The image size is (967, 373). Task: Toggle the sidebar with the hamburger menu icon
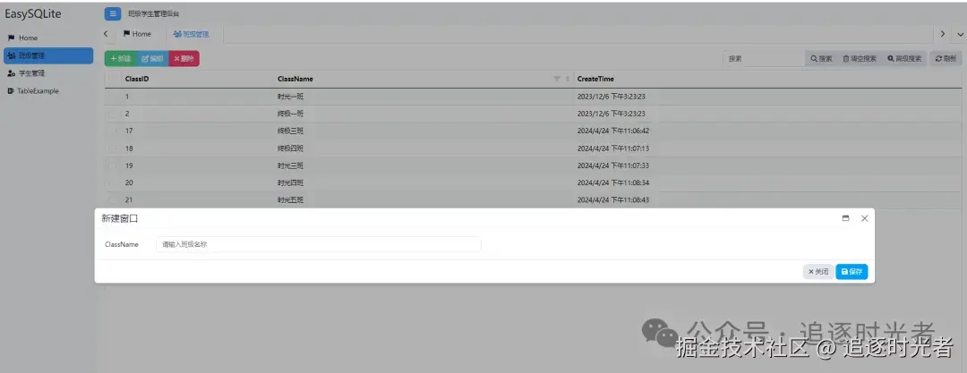(113, 13)
